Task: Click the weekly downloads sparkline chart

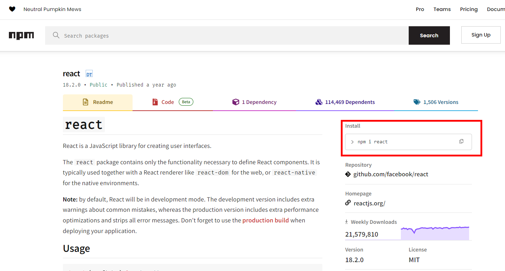Action: [x=435, y=233]
